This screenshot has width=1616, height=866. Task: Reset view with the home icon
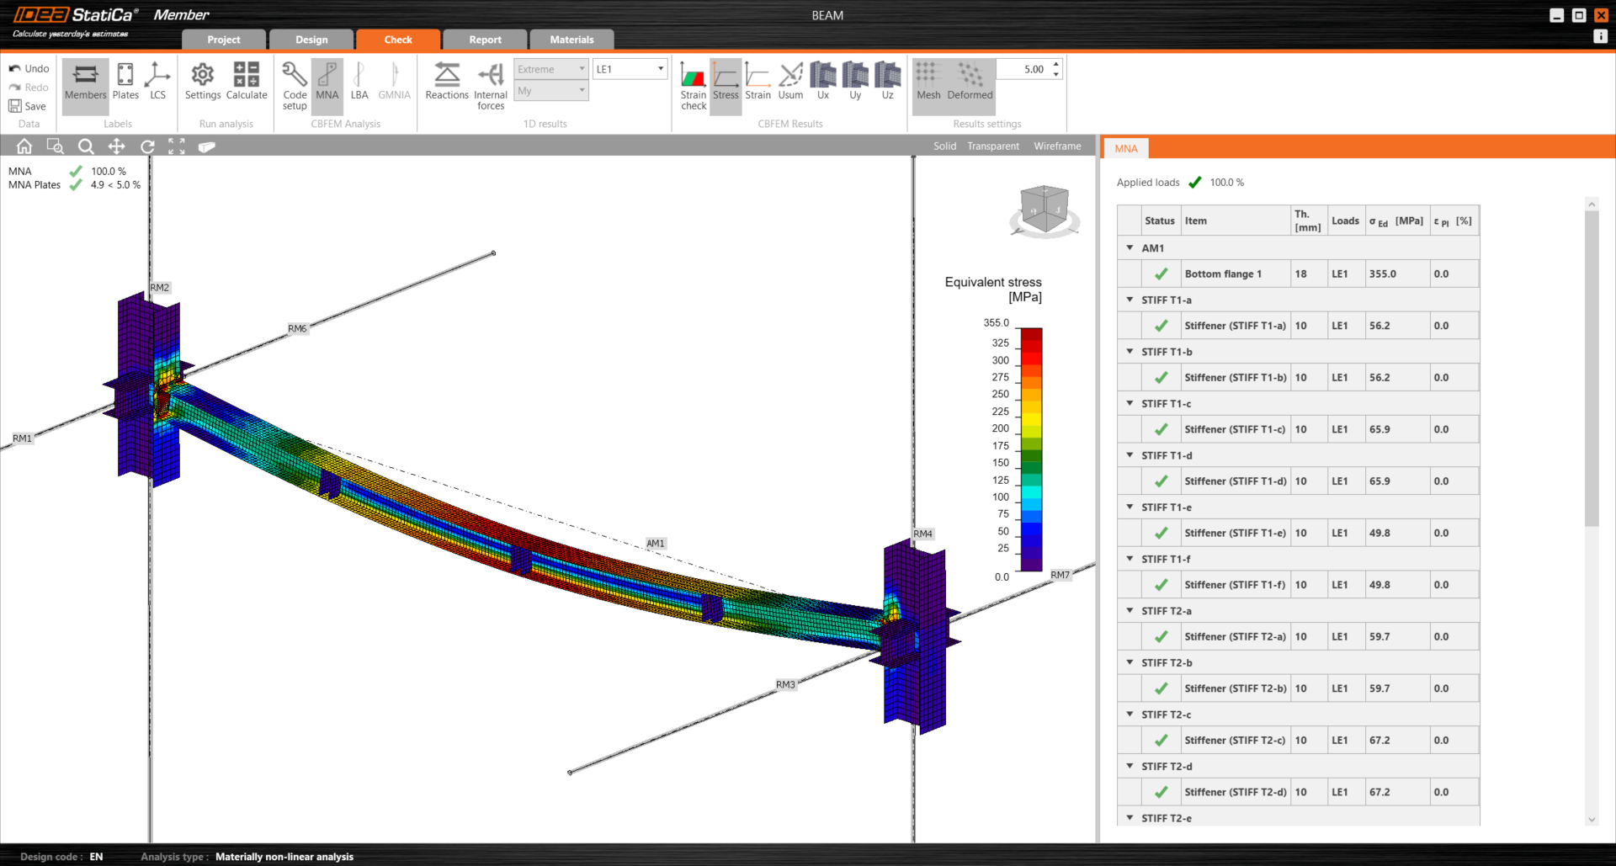[24, 146]
